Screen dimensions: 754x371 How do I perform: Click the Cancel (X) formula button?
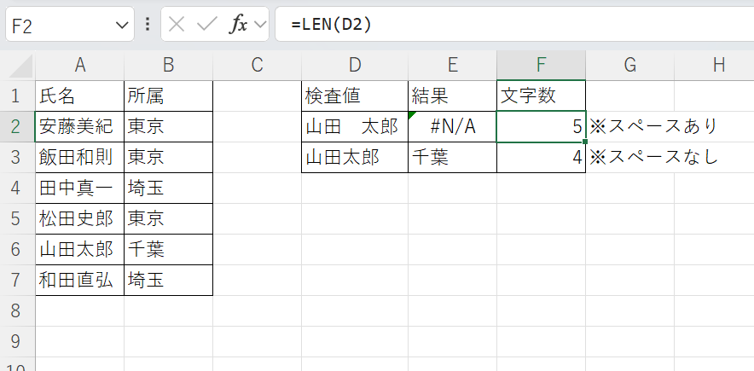[177, 25]
